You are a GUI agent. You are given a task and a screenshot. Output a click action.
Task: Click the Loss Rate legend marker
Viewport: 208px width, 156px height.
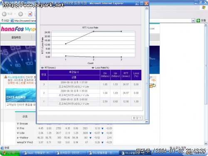click(93, 68)
